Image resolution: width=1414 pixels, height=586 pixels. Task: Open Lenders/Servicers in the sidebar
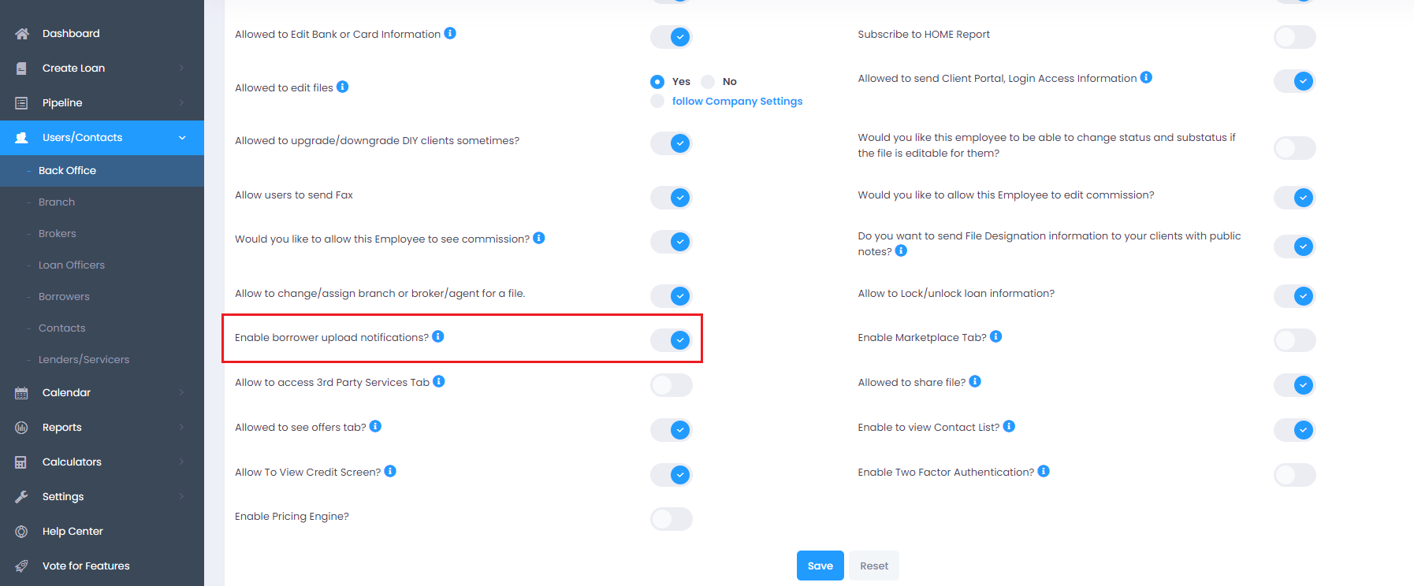point(84,360)
